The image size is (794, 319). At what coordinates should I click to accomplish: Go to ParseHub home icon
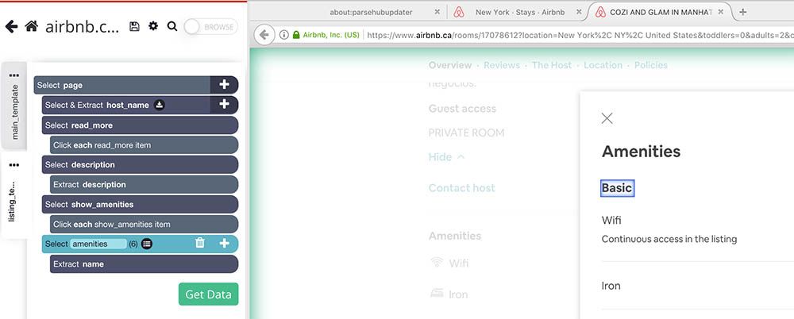click(x=32, y=26)
